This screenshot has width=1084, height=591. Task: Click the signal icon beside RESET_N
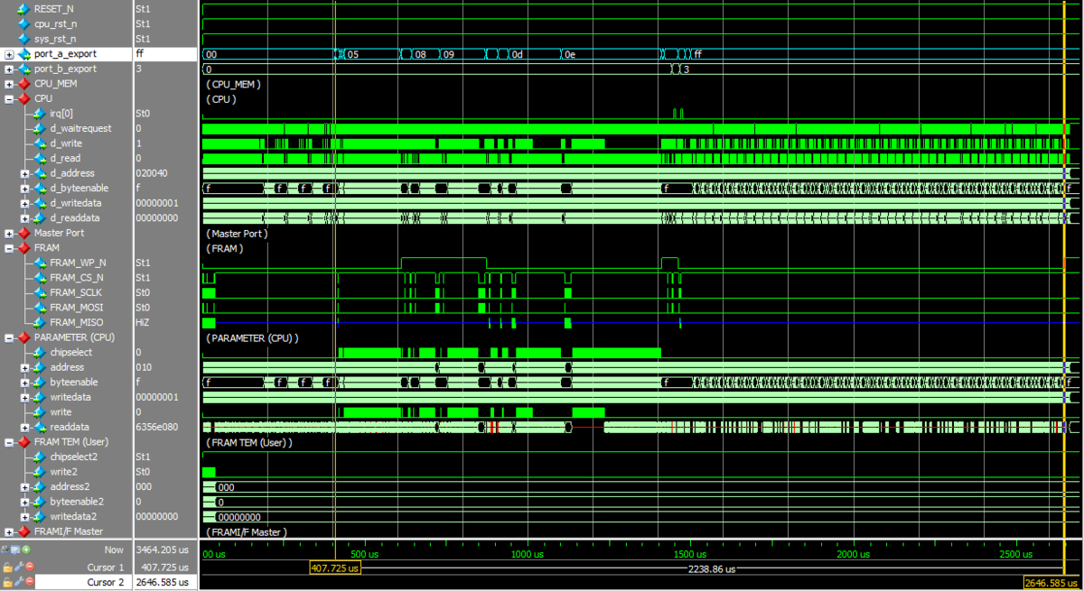[x=23, y=9]
